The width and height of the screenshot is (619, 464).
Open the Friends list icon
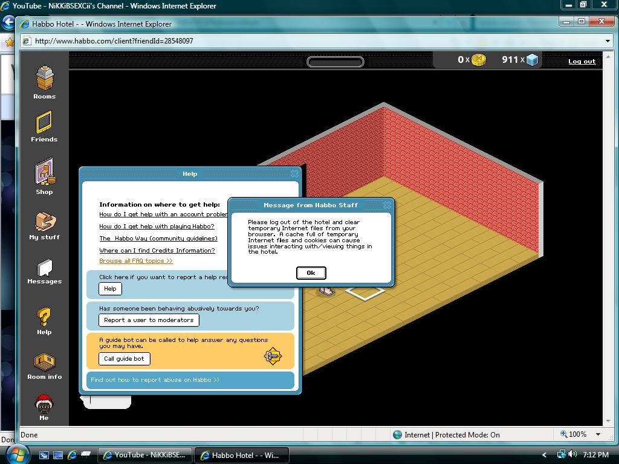pyautogui.click(x=44, y=123)
